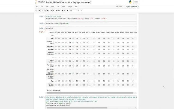174x109 pixels.
Task: Open the Widgets menu
Action: [x=70, y=7]
